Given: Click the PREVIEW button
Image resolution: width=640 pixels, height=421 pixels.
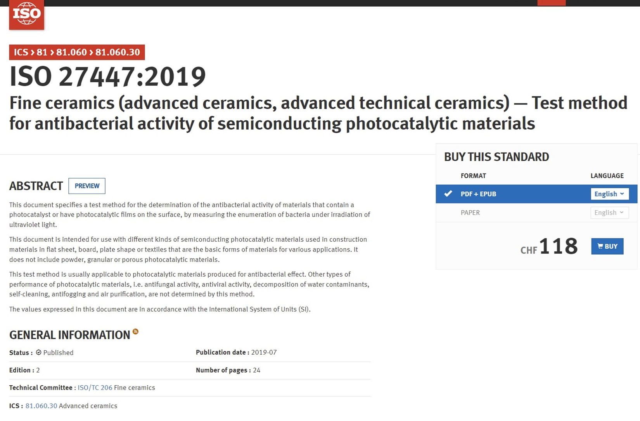Looking at the screenshot, I should coord(87,186).
